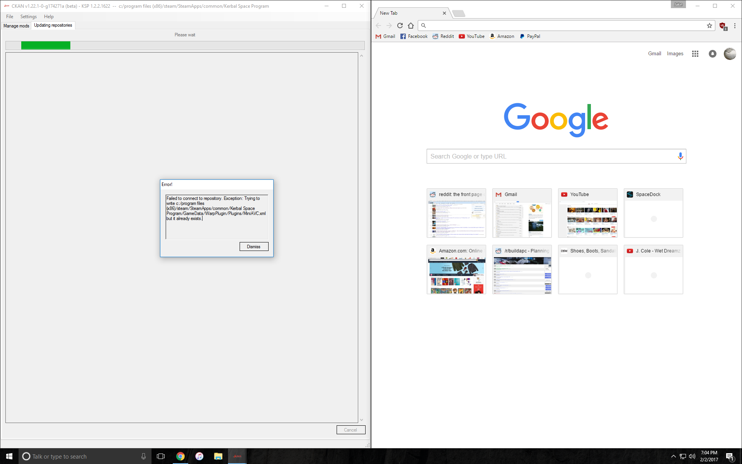
Task: Open volume icon in system tray
Action: tap(692, 456)
